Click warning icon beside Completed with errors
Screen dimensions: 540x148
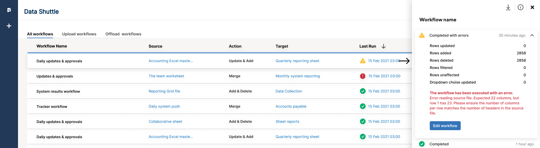click(422, 35)
